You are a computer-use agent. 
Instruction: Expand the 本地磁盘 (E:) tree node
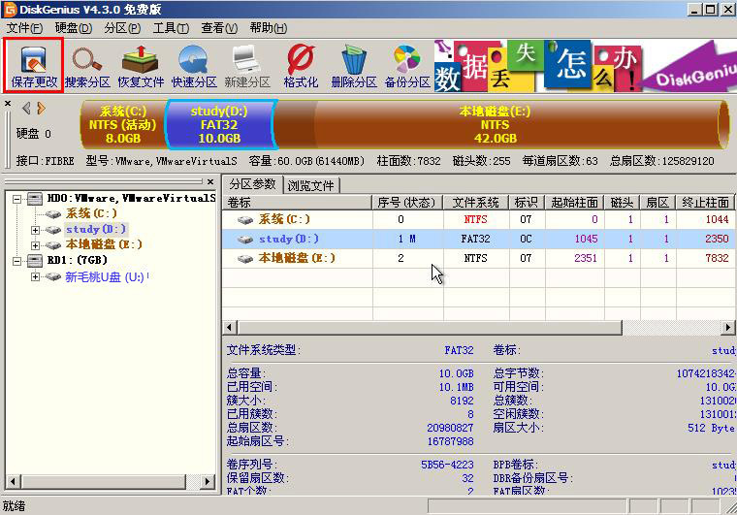click(35, 245)
